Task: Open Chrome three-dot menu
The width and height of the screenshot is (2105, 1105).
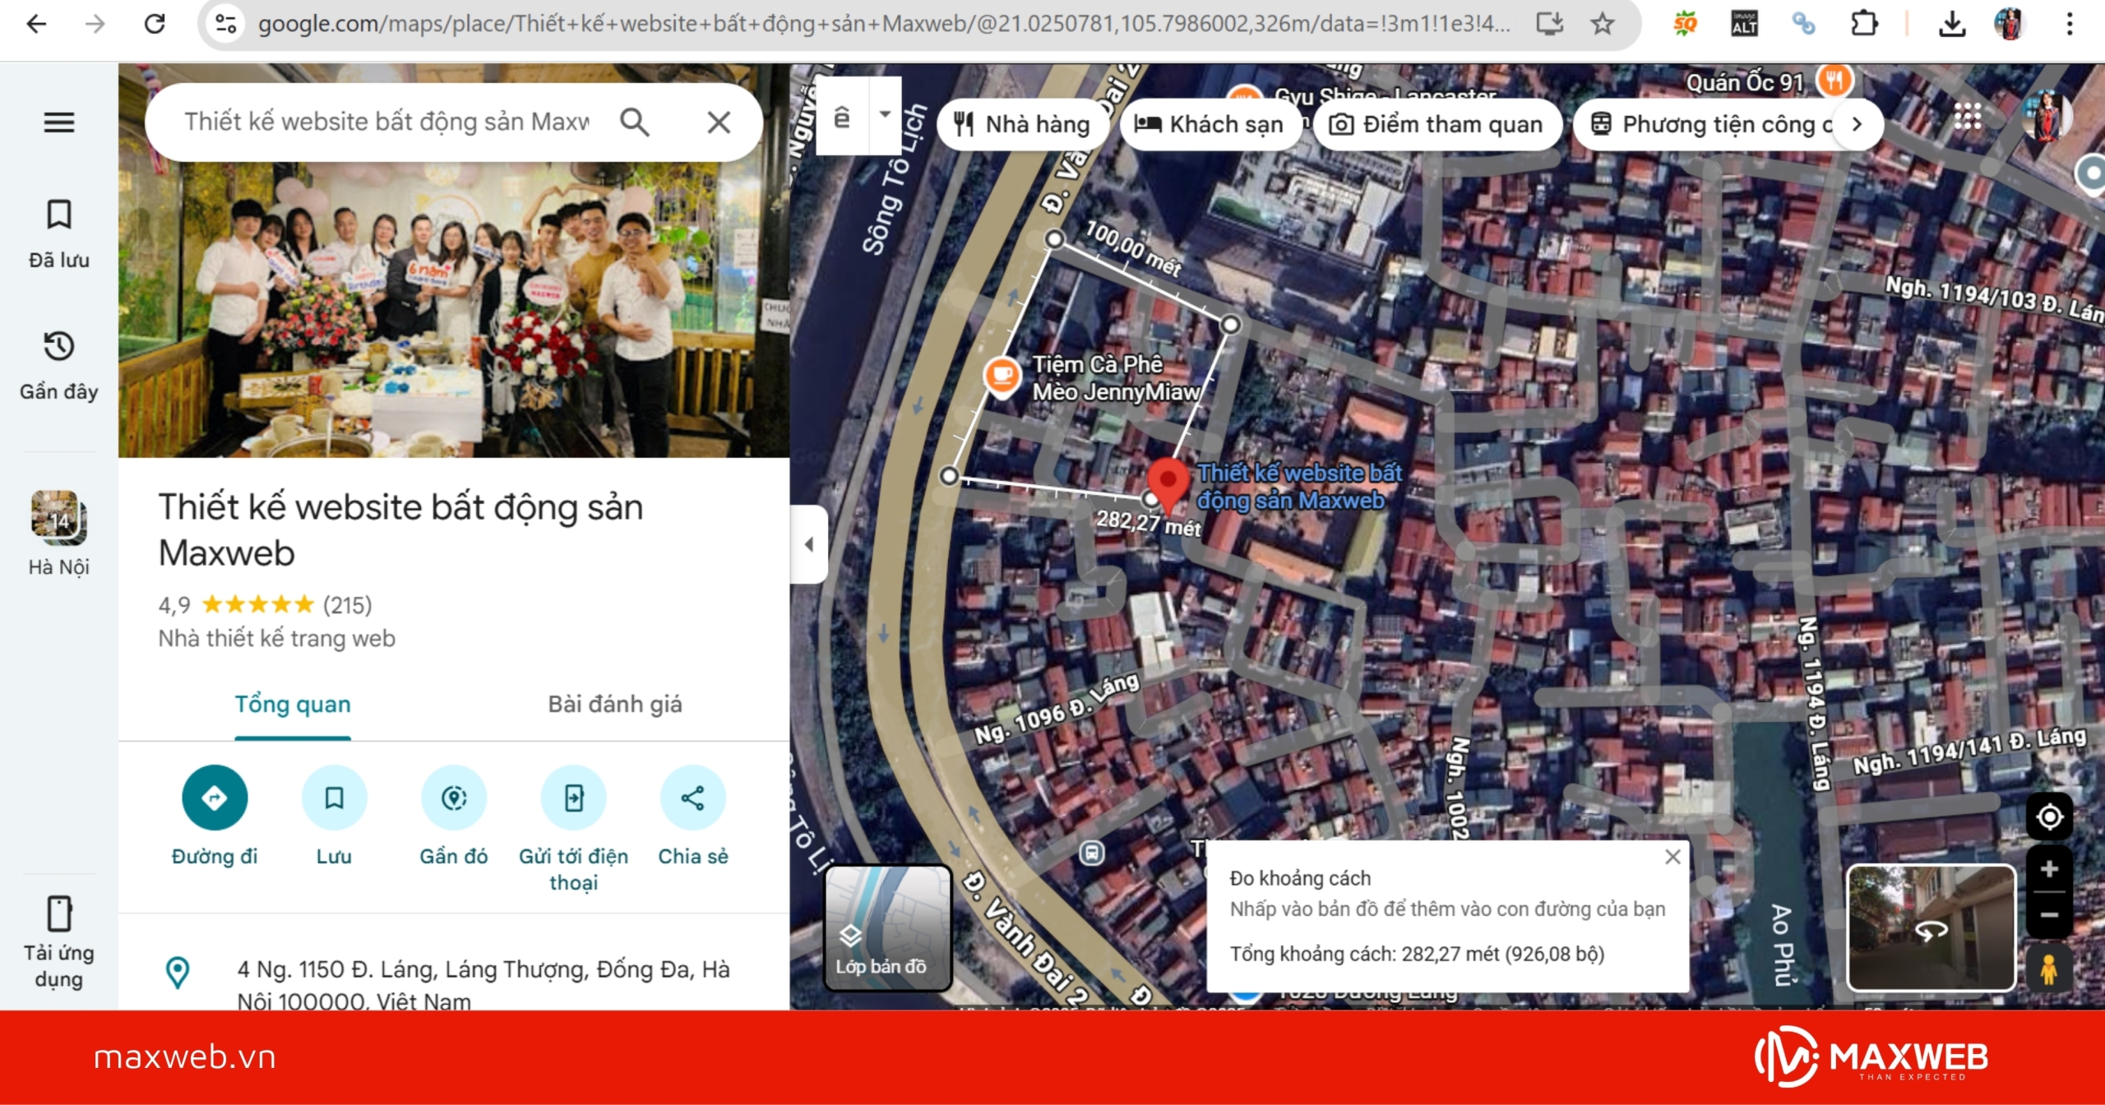Action: 2070,24
